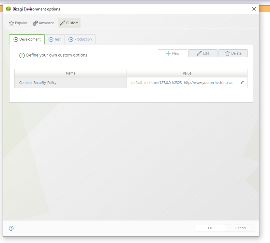Click 'Define your own custom options' text
This screenshot has height=243, width=270.
click(57, 55)
